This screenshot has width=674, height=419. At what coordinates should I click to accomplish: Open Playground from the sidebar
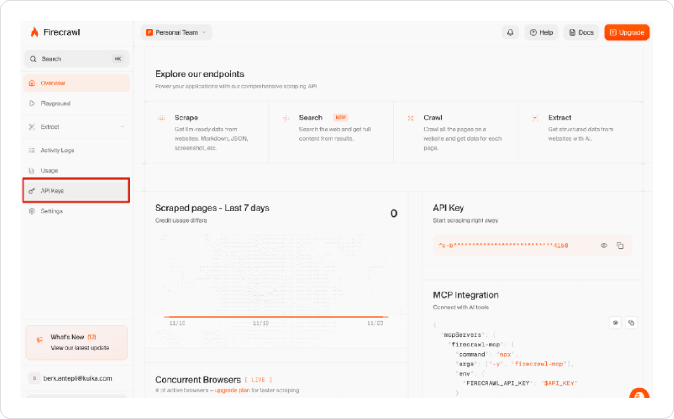77,104
